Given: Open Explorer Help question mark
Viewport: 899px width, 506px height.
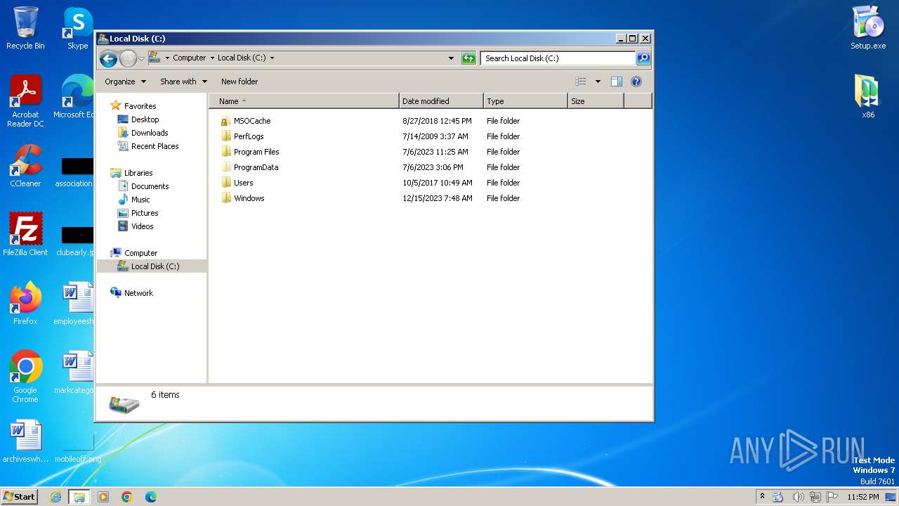Looking at the screenshot, I should [636, 82].
